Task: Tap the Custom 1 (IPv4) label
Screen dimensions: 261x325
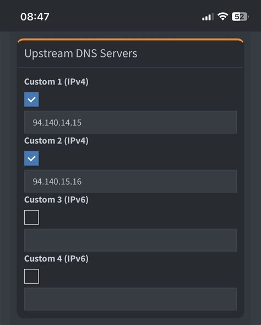Action: point(56,82)
